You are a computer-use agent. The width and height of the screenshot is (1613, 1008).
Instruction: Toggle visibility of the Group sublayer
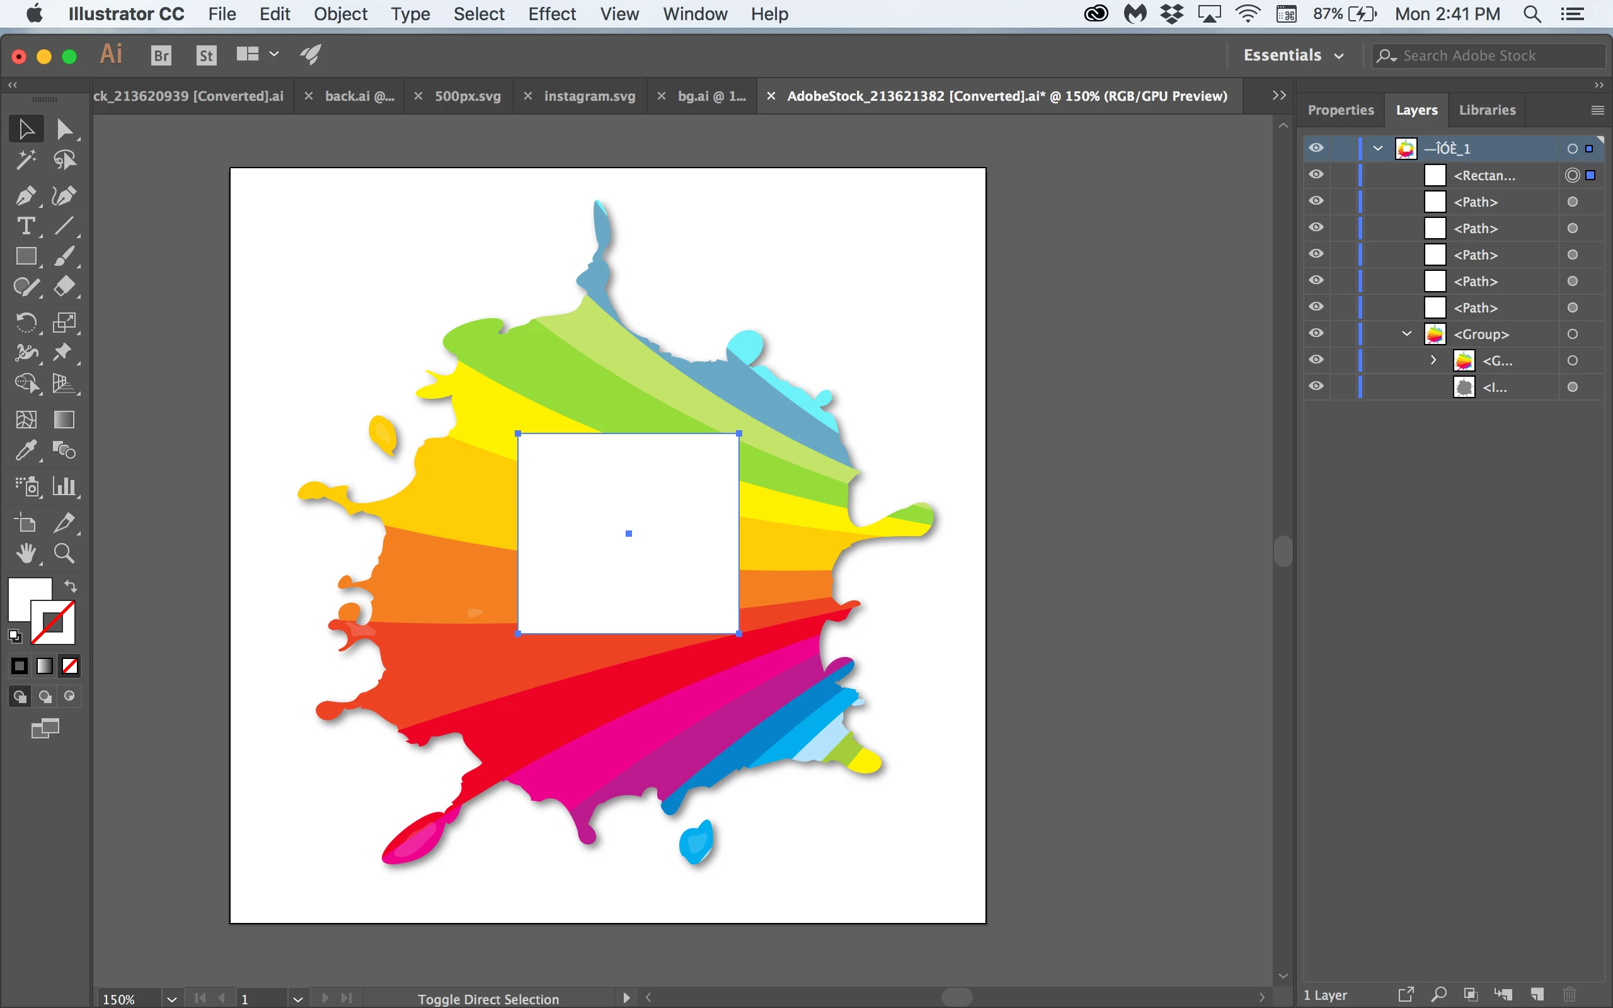[1316, 333]
